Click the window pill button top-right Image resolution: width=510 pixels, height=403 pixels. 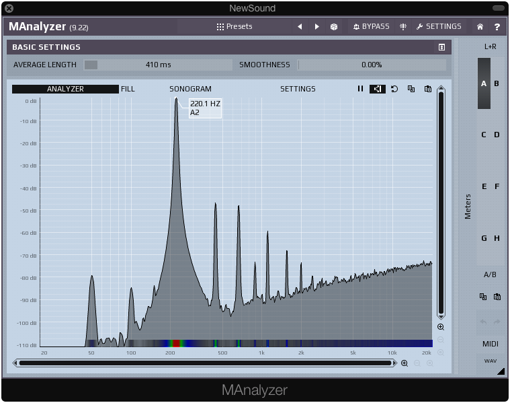click(499, 8)
